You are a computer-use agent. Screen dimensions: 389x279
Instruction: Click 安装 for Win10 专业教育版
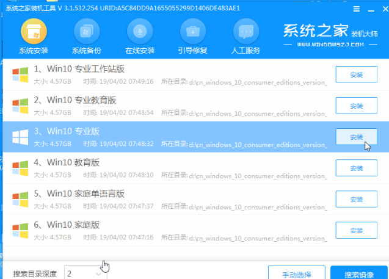(x=356, y=106)
